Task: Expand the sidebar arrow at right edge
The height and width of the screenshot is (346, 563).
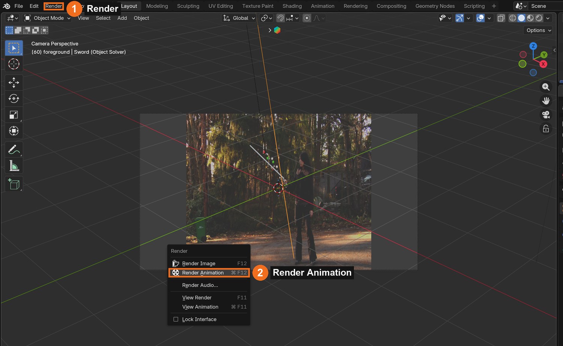Action: tap(554, 50)
